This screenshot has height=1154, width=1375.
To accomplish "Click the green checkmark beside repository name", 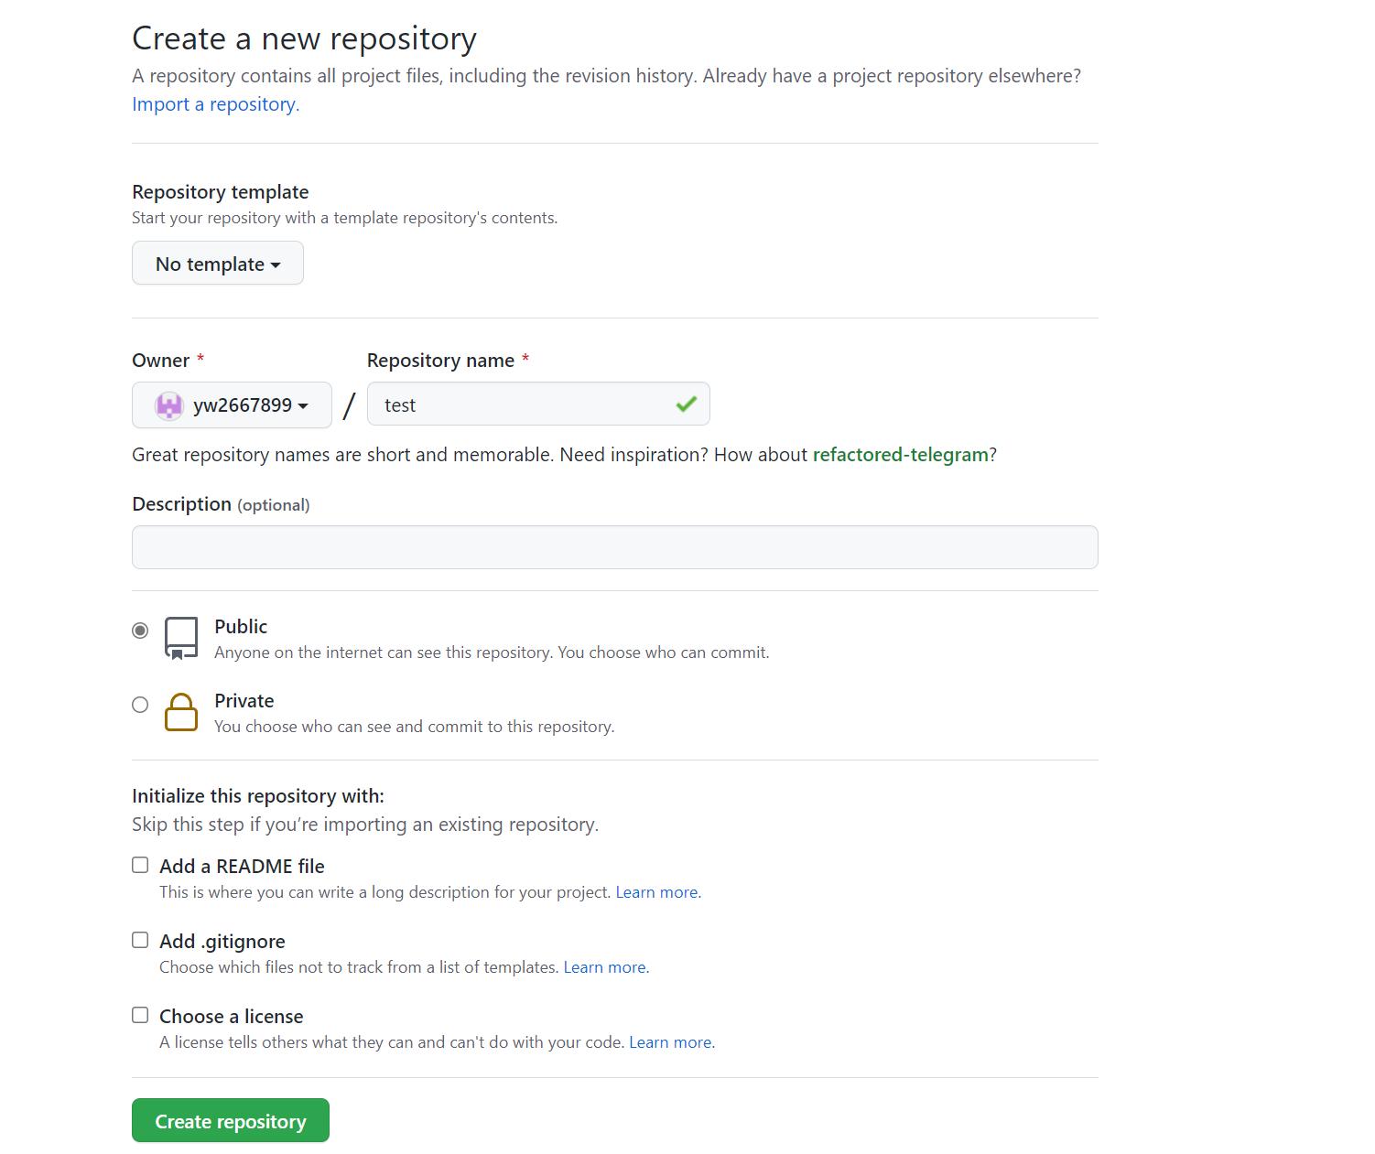I will click(x=685, y=404).
